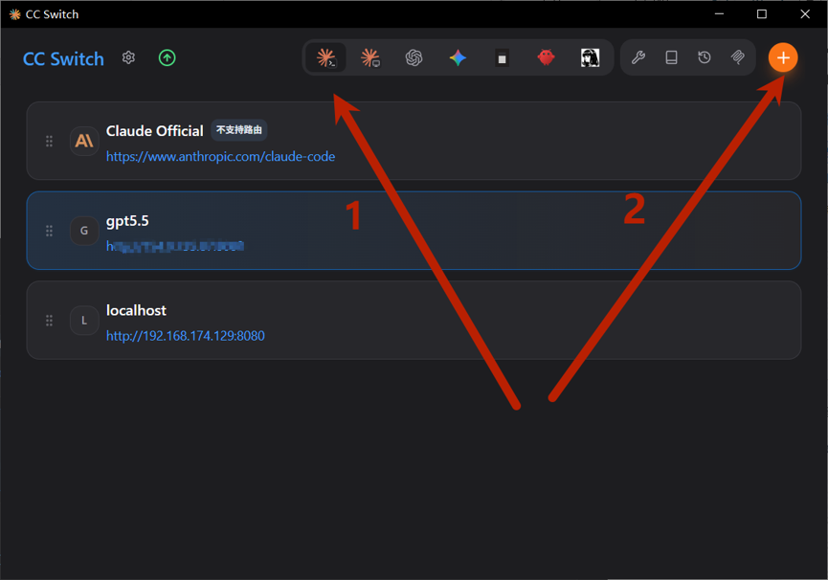Switch to the red OpenClaw mascot icon
Viewport: 828px width, 580px height.
coord(546,57)
